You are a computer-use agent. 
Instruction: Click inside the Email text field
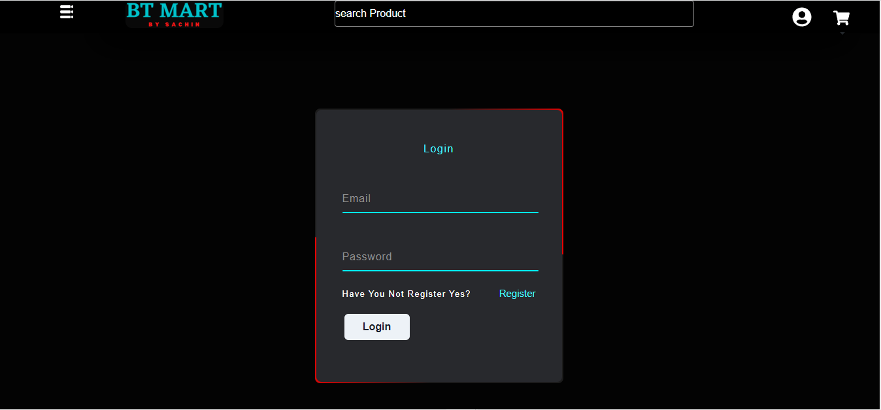440,198
